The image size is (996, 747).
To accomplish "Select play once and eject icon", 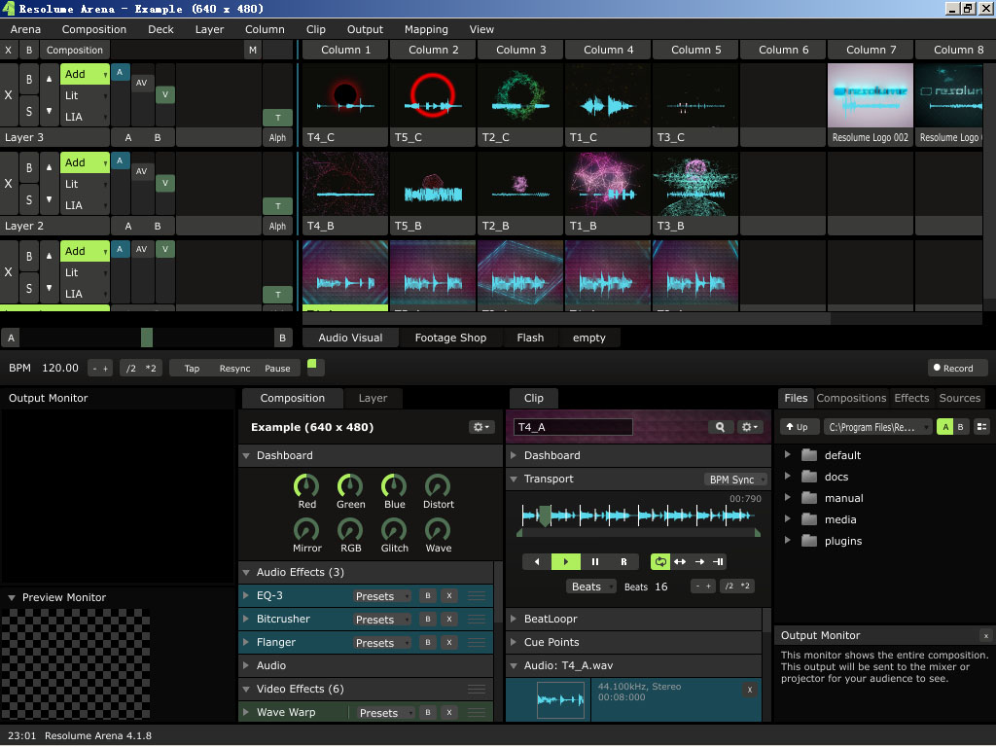I will coord(699,561).
